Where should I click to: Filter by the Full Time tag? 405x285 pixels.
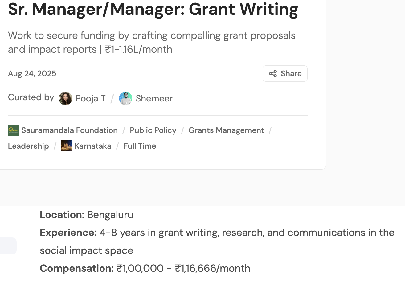[140, 146]
